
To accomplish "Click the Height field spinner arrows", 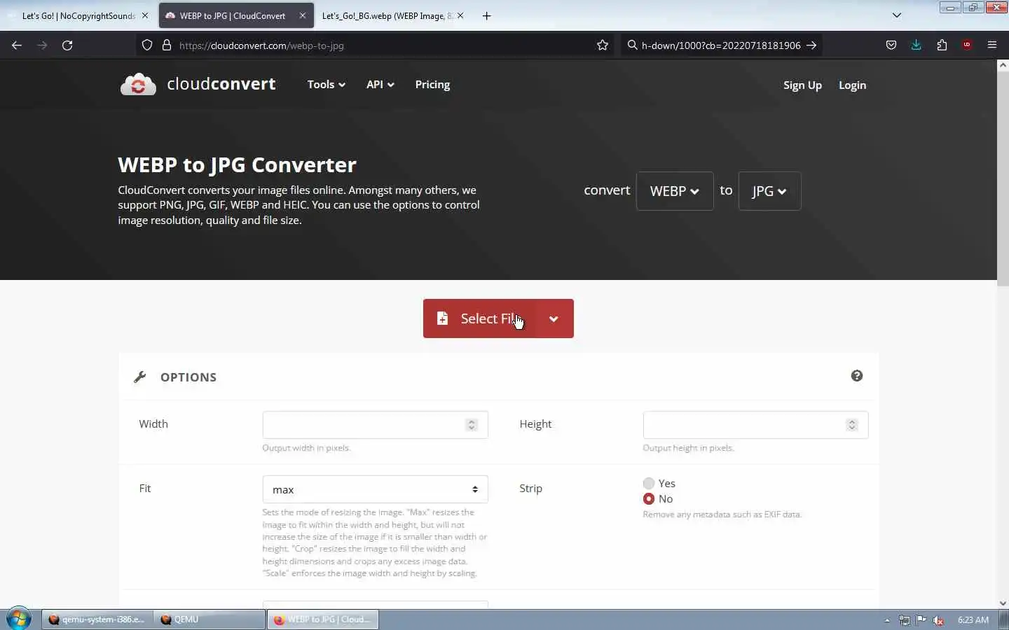I will tap(852, 425).
